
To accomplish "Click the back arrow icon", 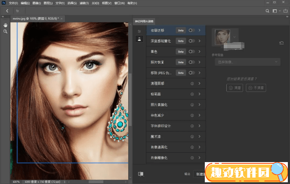I will pyautogui.click(x=7, y=11).
